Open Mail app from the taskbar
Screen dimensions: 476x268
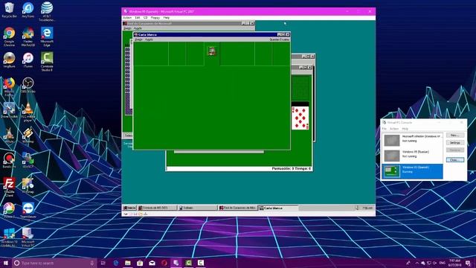pyautogui.click(x=152, y=263)
